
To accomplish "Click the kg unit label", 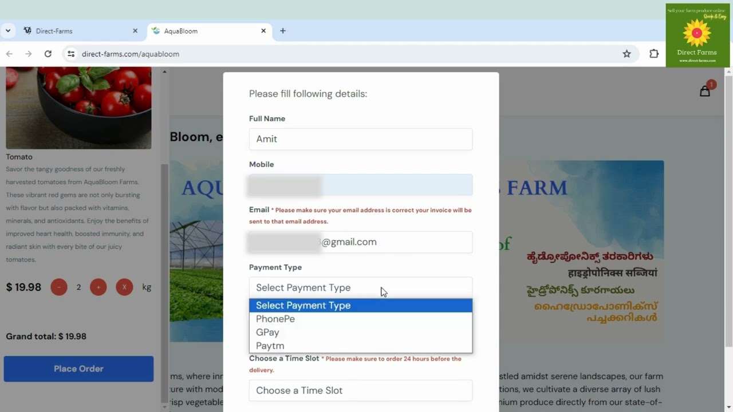I will [147, 287].
